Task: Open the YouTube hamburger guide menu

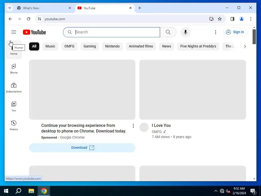Action: (x=14, y=32)
